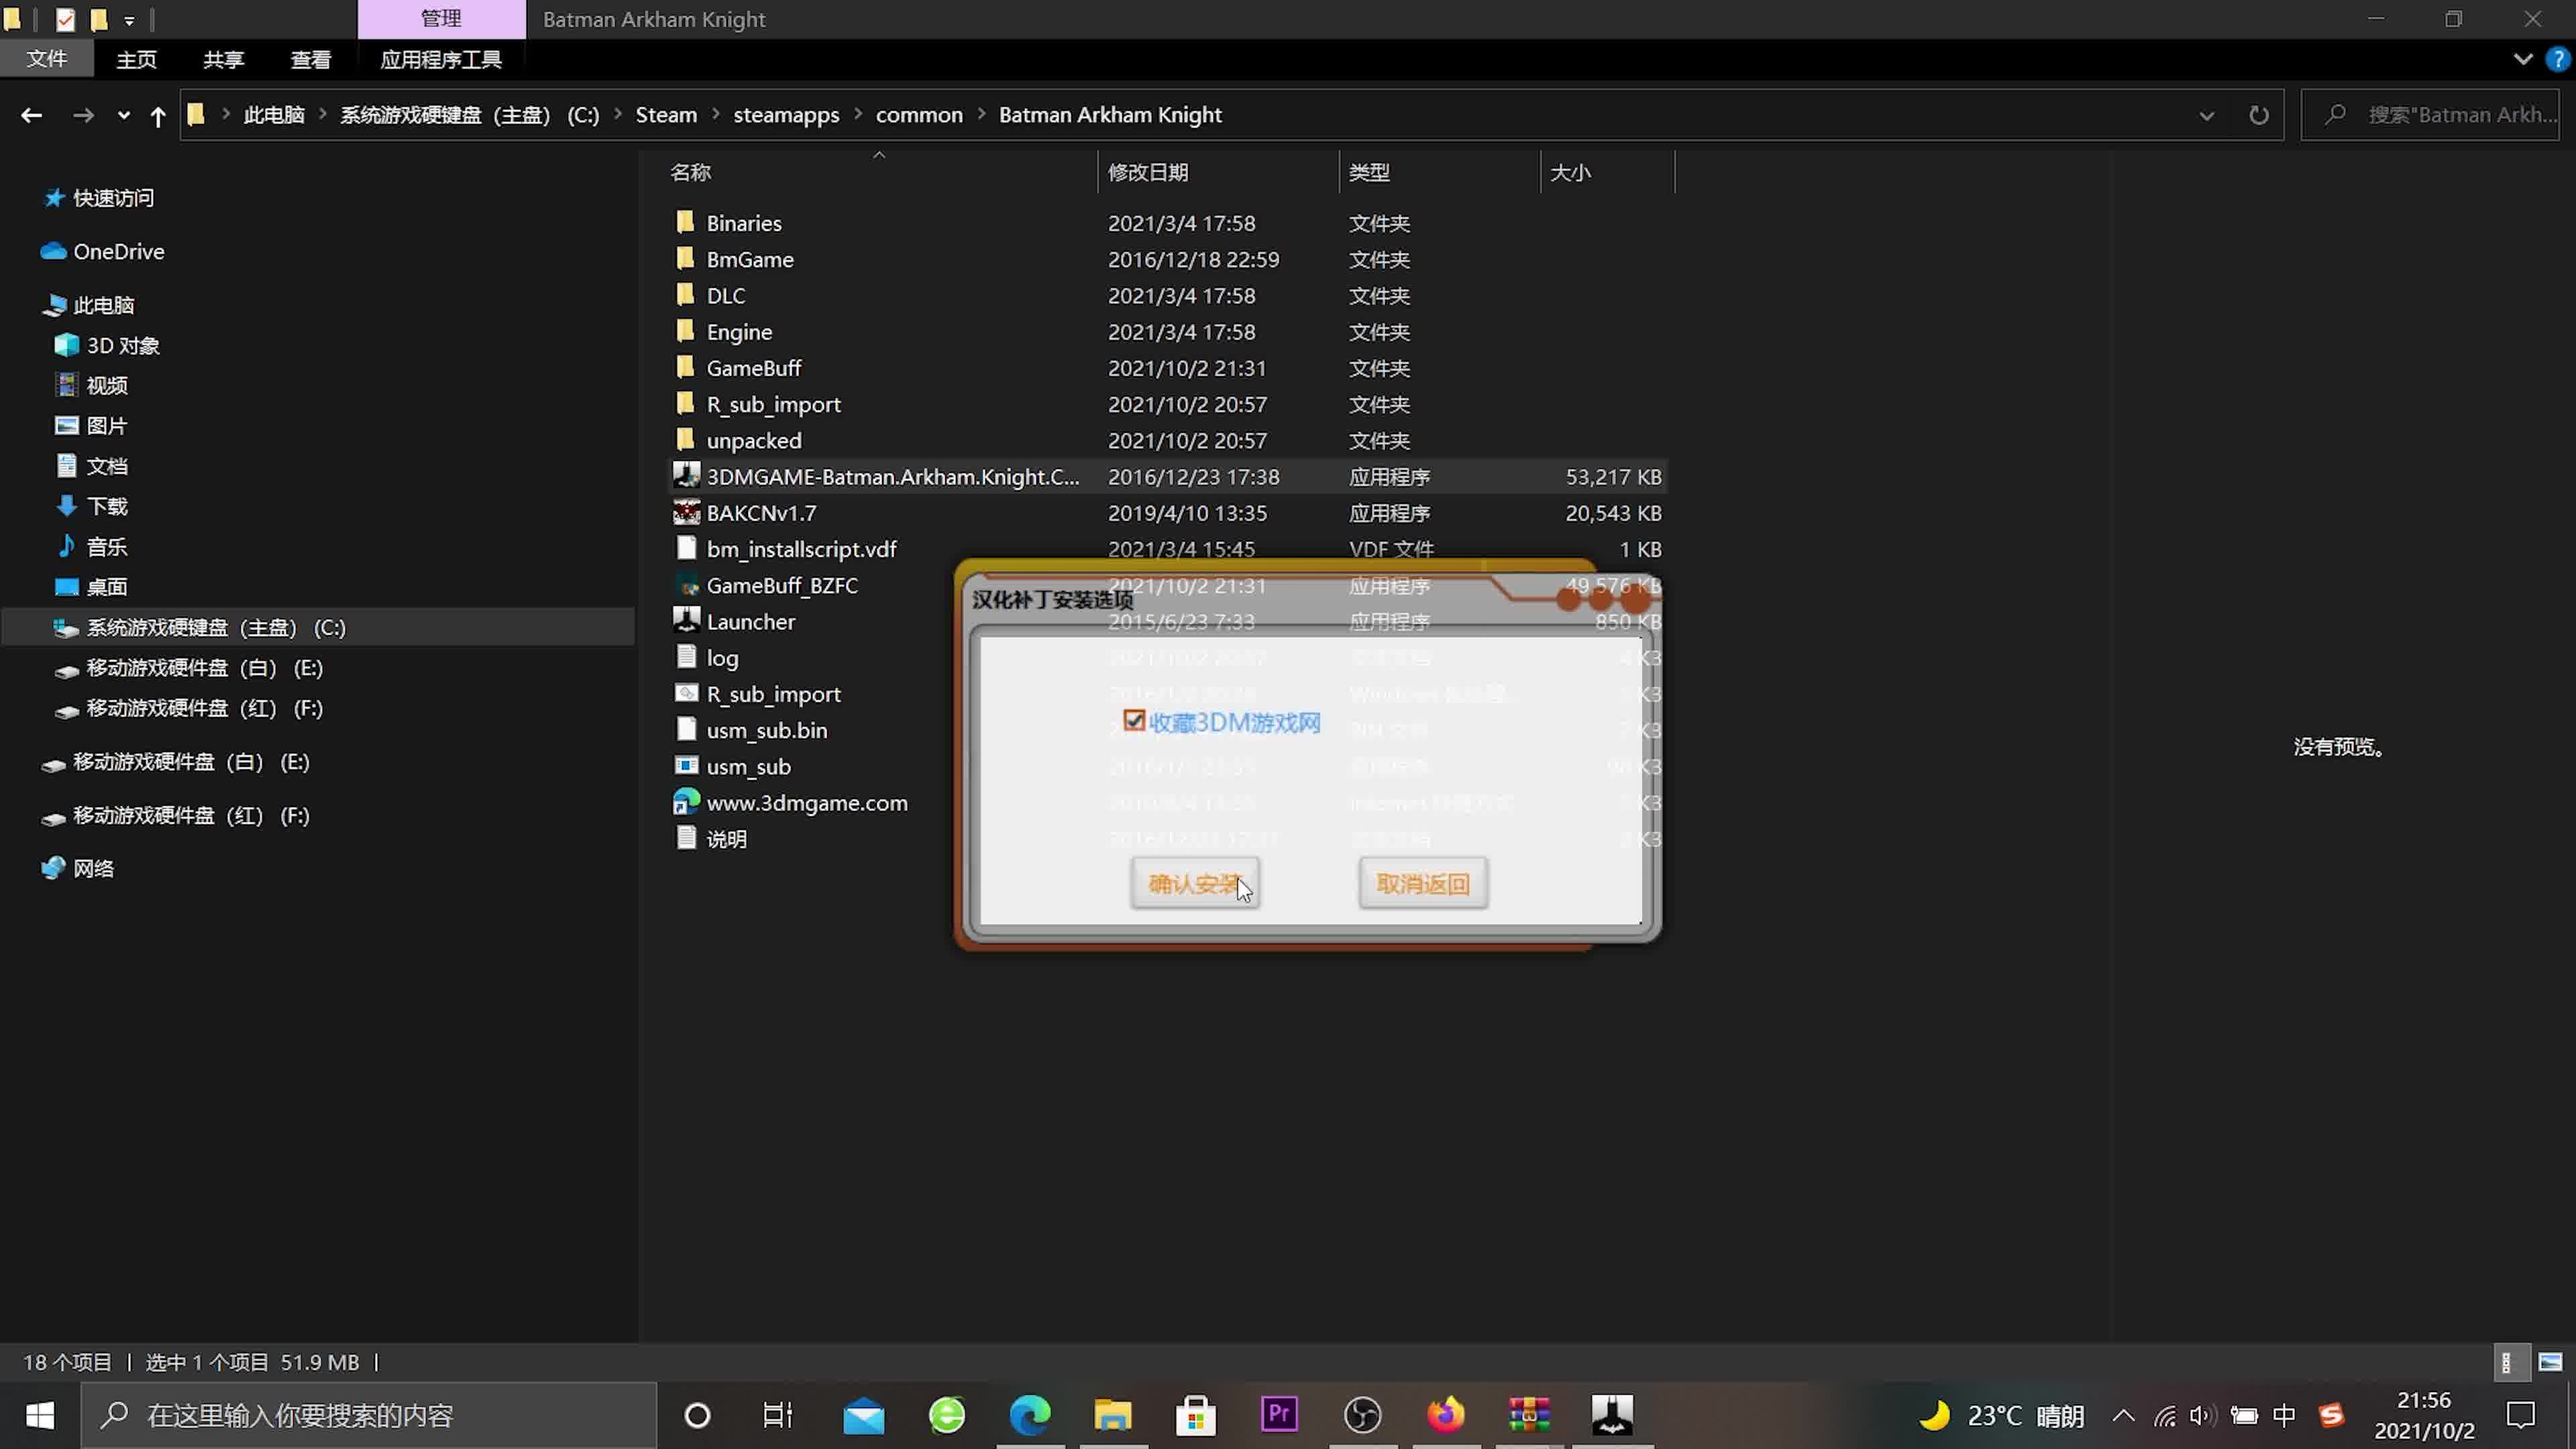Select the 管理 contextual tab

coord(441,19)
